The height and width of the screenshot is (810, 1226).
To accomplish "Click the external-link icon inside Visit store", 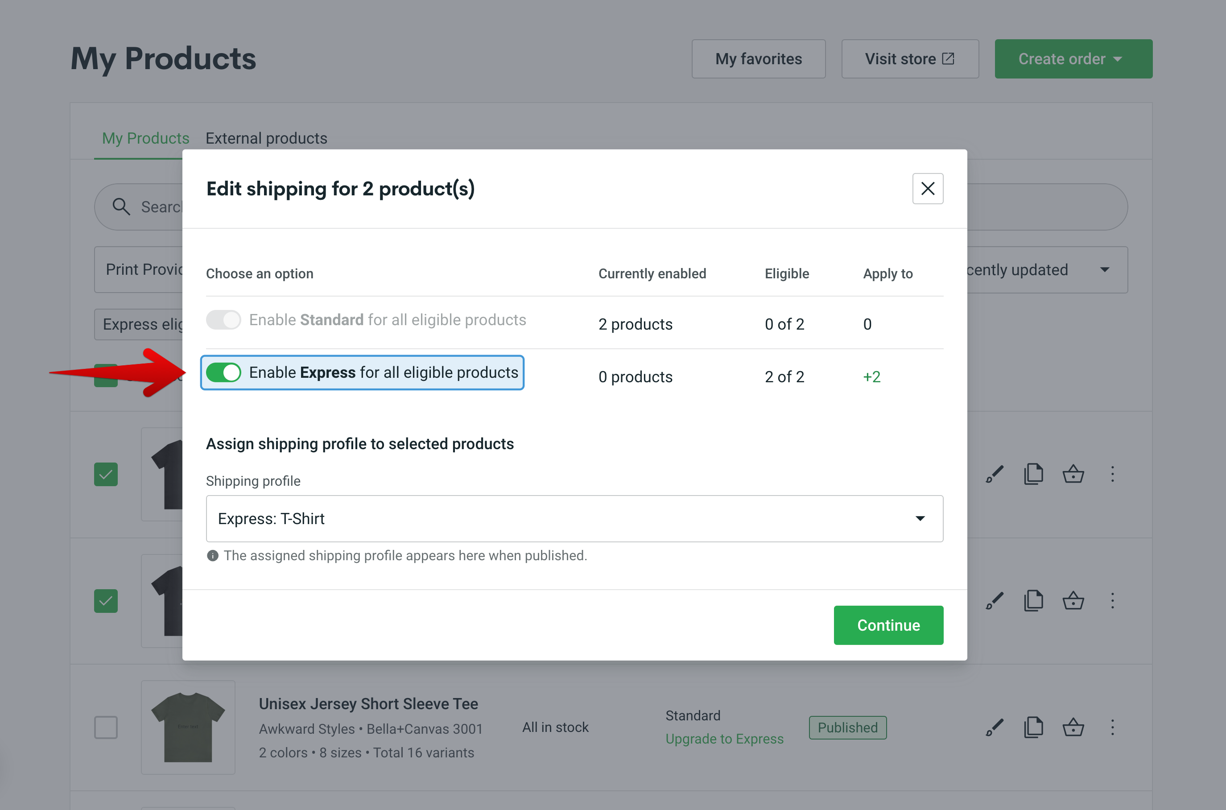I will (948, 58).
